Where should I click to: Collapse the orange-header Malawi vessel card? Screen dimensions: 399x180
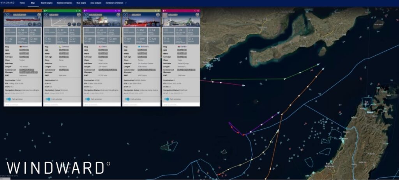37,11
